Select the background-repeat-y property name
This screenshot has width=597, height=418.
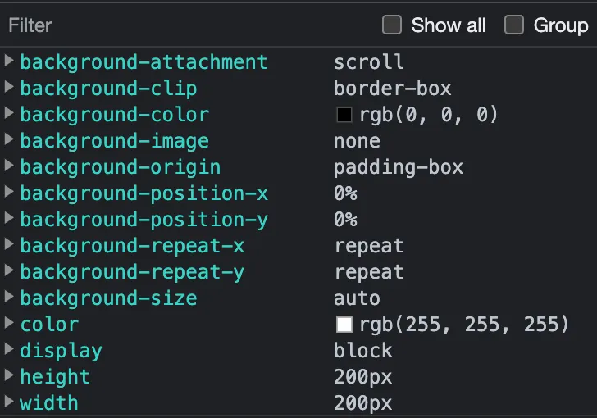click(132, 272)
